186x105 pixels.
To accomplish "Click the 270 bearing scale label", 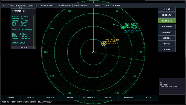I will click(46, 52).
